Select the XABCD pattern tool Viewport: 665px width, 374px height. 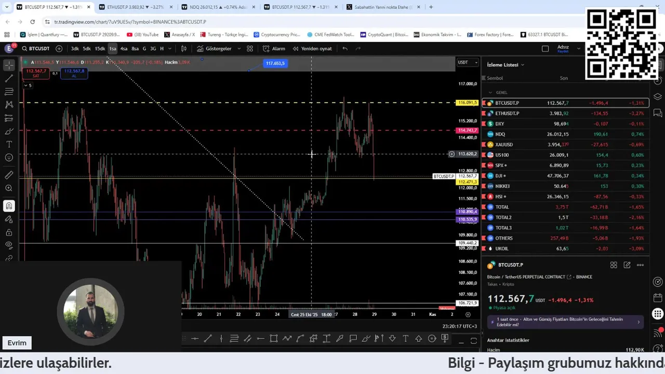9,104
